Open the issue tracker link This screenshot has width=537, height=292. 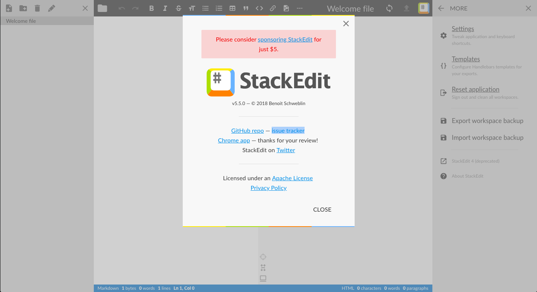click(288, 130)
